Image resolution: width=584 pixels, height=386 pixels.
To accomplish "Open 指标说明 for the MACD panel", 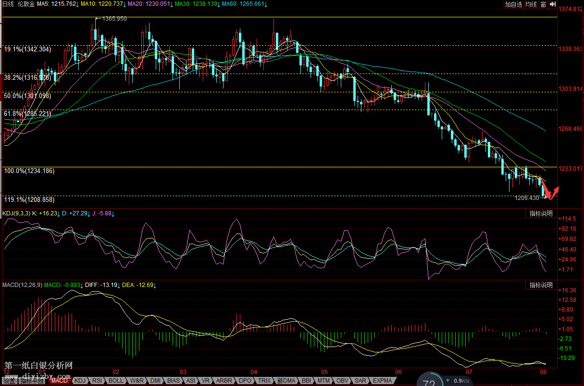I will coord(541,285).
